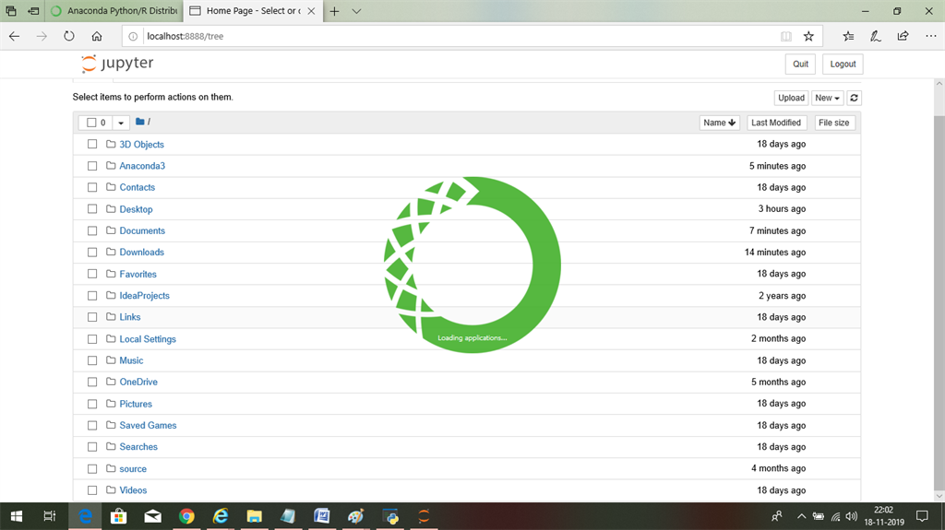Open the New notebook dropdown
The width and height of the screenshot is (945, 530).
coord(827,98)
